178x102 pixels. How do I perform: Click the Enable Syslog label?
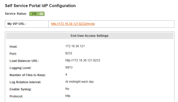pyautogui.click(x=21, y=89)
